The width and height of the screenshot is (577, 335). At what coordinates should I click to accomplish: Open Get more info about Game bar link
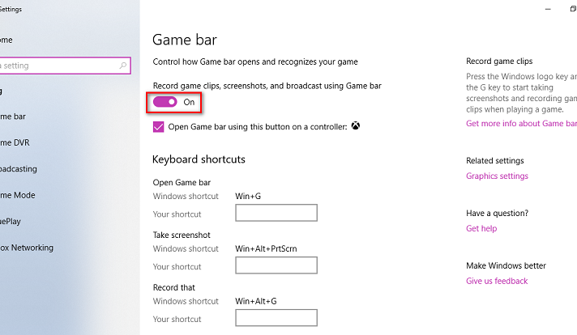521,124
